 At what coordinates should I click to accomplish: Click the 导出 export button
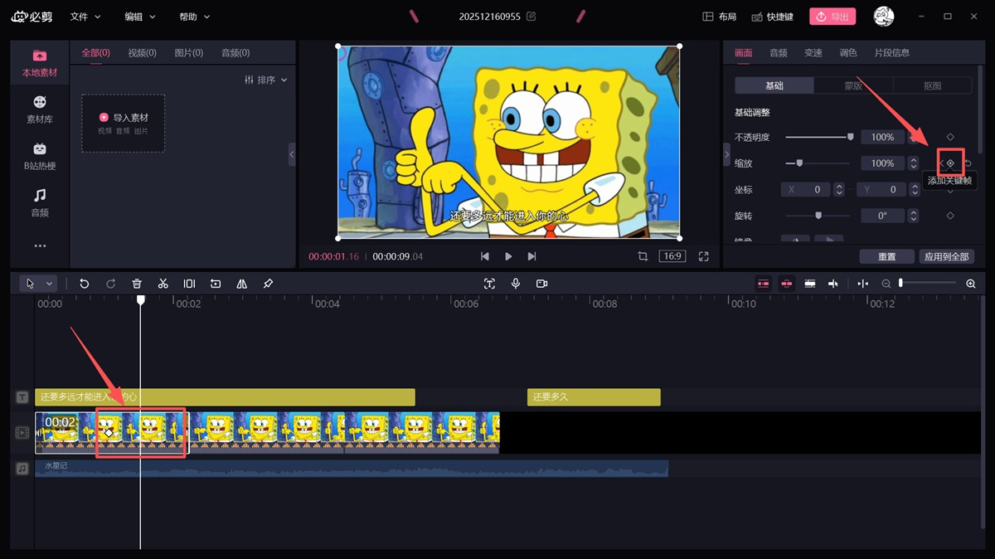832,17
